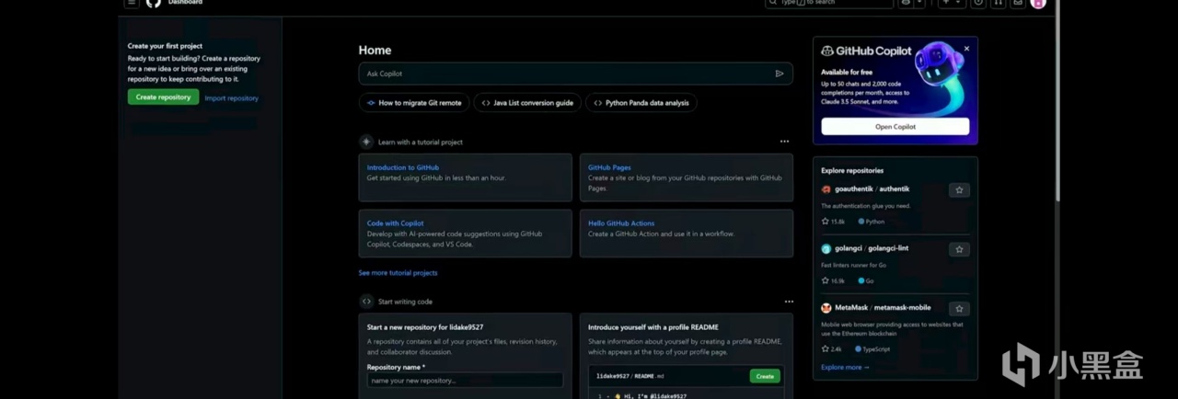Image resolution: width=1178 pixels, height=399 pixels.
Task: Click the green Create repository button
Action: (x=163, y=97)
